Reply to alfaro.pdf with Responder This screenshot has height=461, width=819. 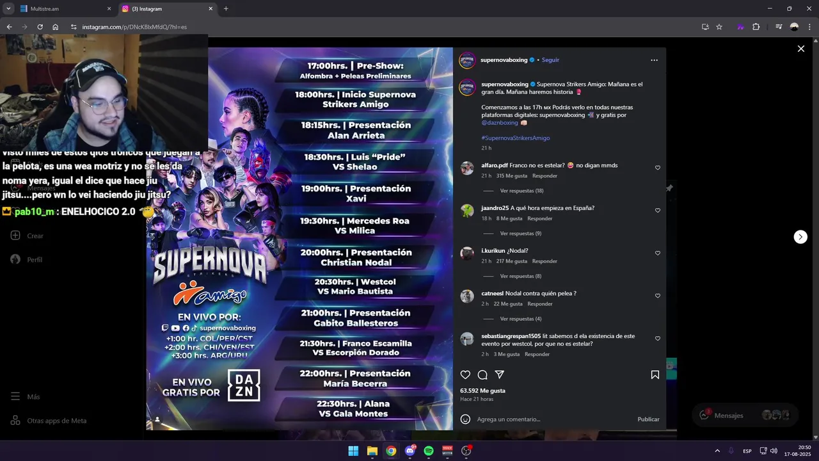pyautogui.click(x=545, y=176)
